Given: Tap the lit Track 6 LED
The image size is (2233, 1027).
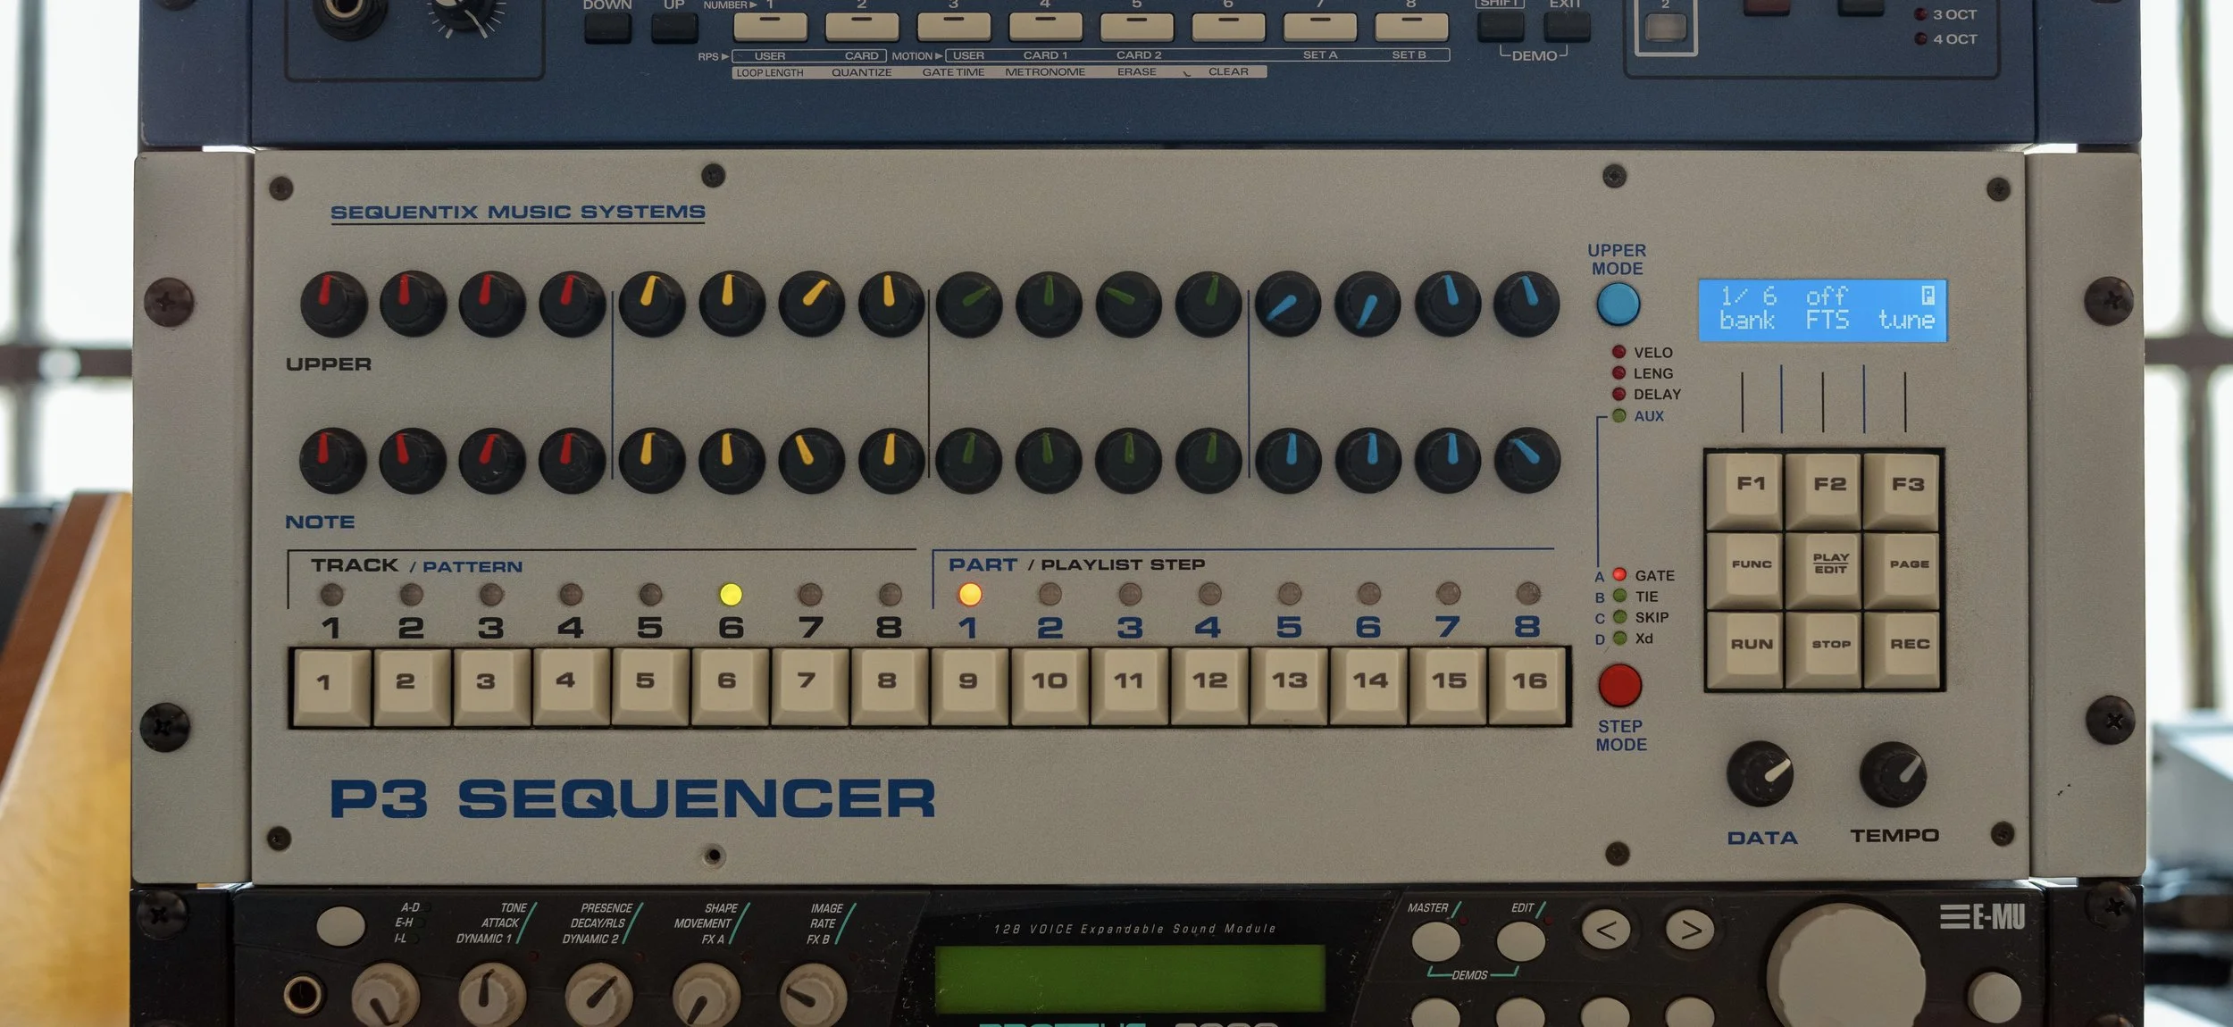Looking at the screenshot, I should pyautogui.click(x=731, y=594).
